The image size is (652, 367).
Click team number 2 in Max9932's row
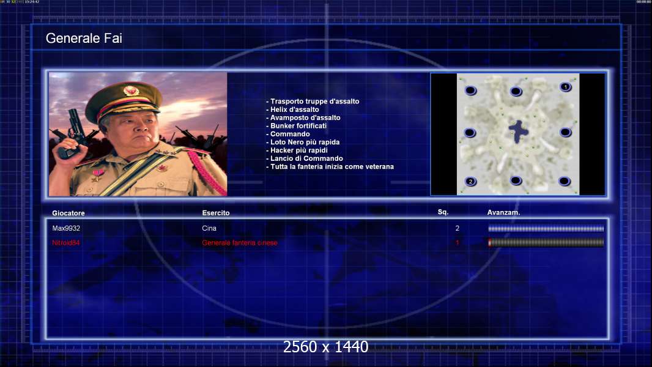pos(458,228)
